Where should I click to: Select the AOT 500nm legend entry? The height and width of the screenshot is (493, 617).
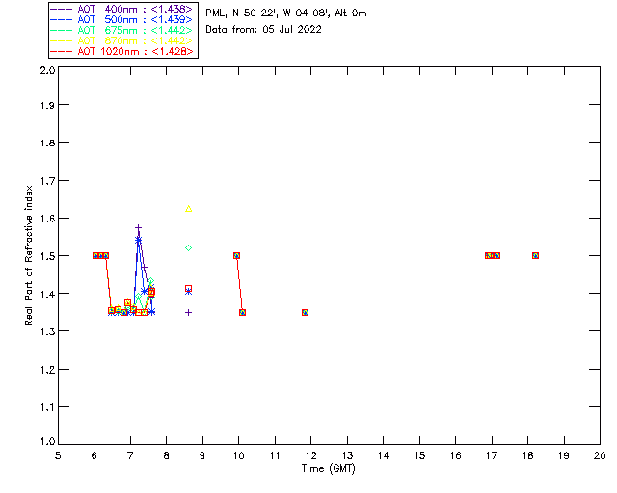pos(121,19)
